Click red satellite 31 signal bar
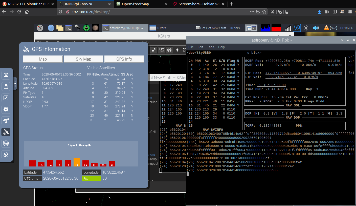 [x=112, y=164]
